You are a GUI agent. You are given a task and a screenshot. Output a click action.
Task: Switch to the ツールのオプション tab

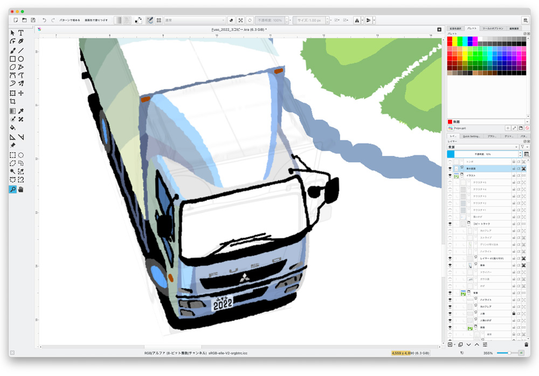[x=493, y=29]
